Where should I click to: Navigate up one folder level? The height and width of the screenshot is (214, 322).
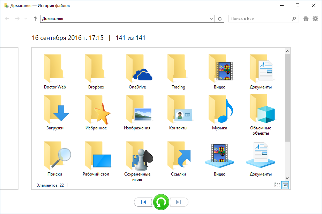pyautogui.click(x=35, y=19)
